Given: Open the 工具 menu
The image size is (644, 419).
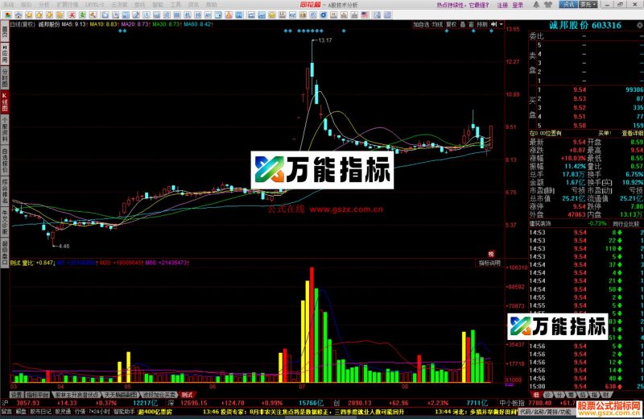Looking at the screenshot, I should (175, 5).
